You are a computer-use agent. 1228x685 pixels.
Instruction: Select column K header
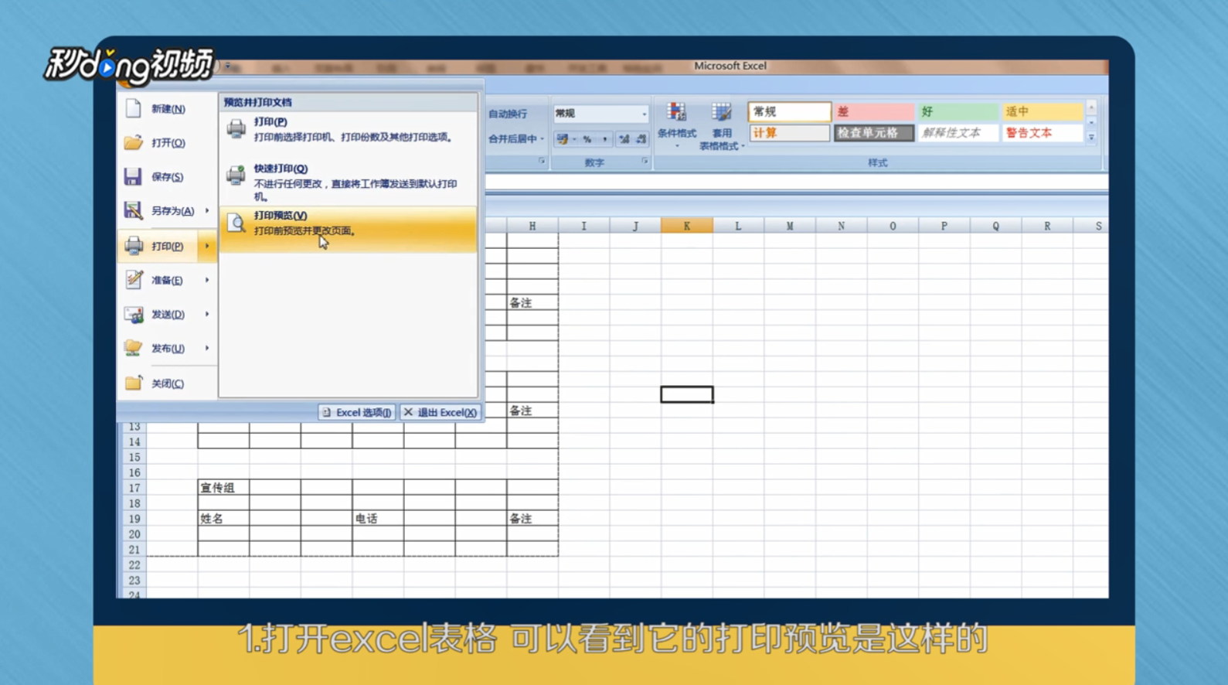click(686, 226)
